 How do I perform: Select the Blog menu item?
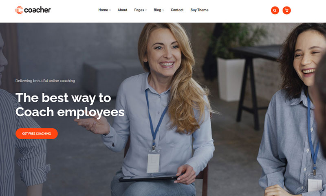(157, 10)
